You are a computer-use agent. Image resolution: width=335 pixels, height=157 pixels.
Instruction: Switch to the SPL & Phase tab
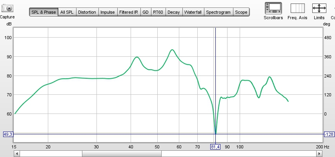pos(43,12)
